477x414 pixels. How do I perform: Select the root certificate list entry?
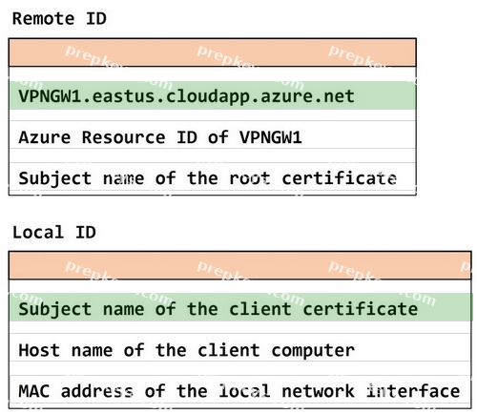213,177
